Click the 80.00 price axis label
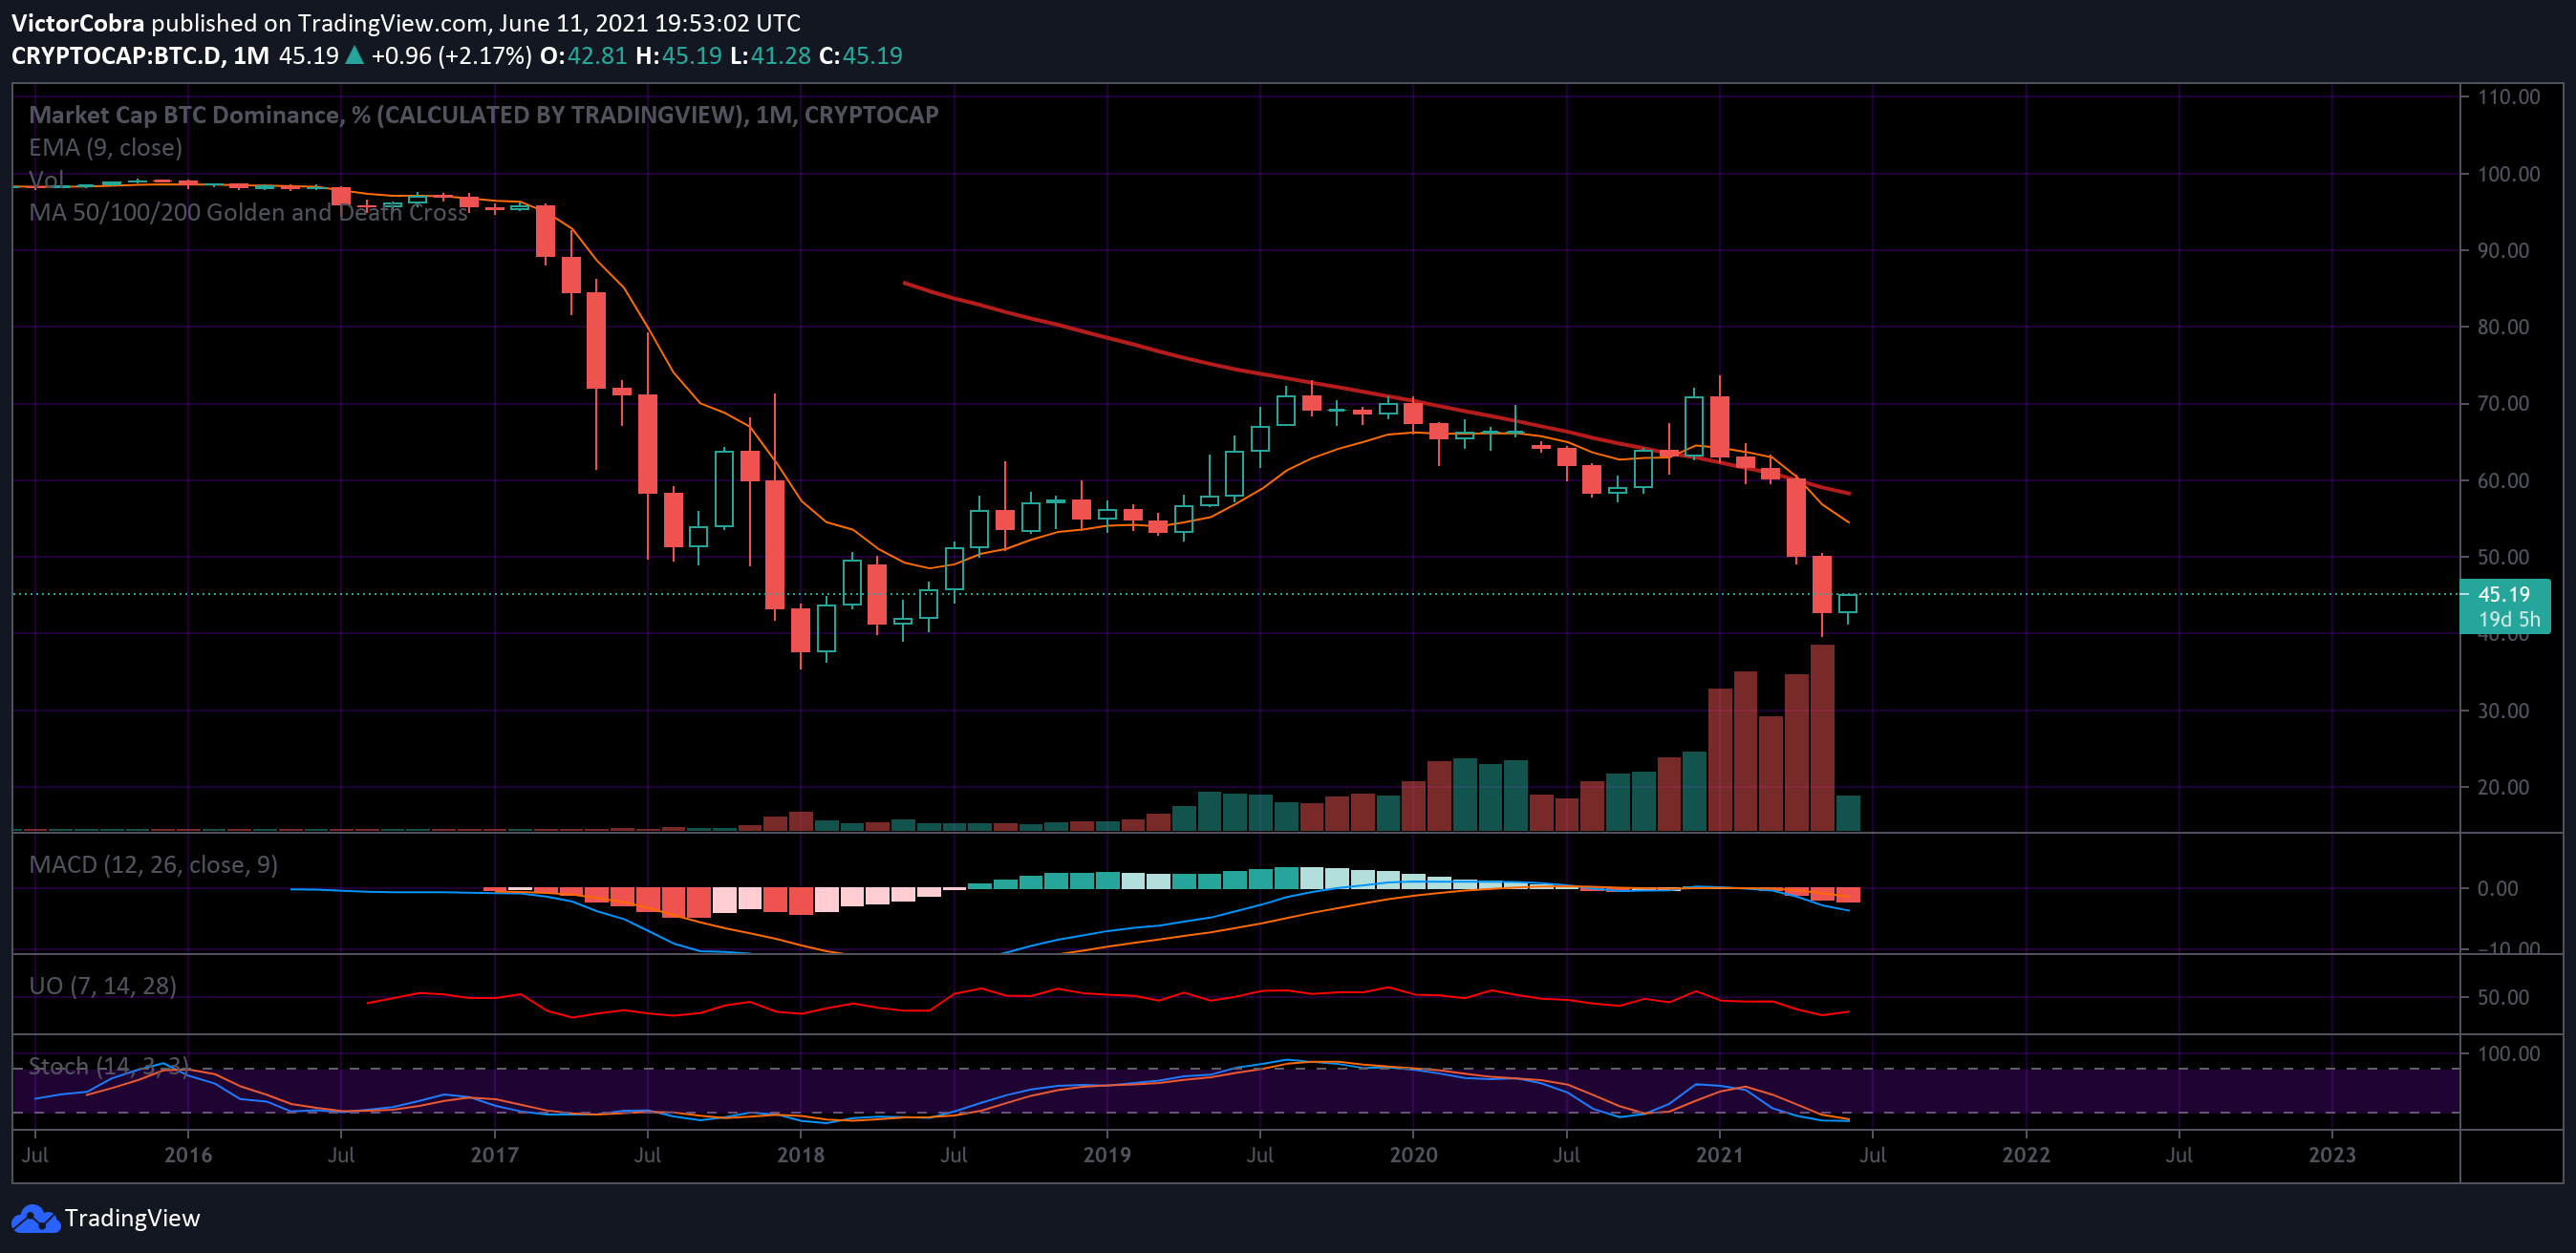Screen dimensions: 2576x1253 pyautogui.click(x=2503, y=327)
